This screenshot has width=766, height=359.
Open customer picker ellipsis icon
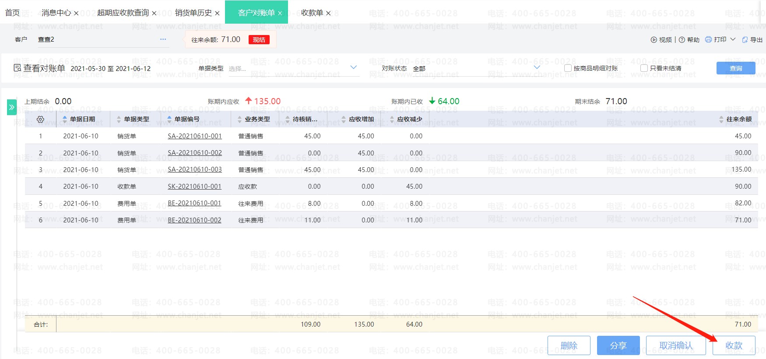pyautogui.click(x=163, y=39)
